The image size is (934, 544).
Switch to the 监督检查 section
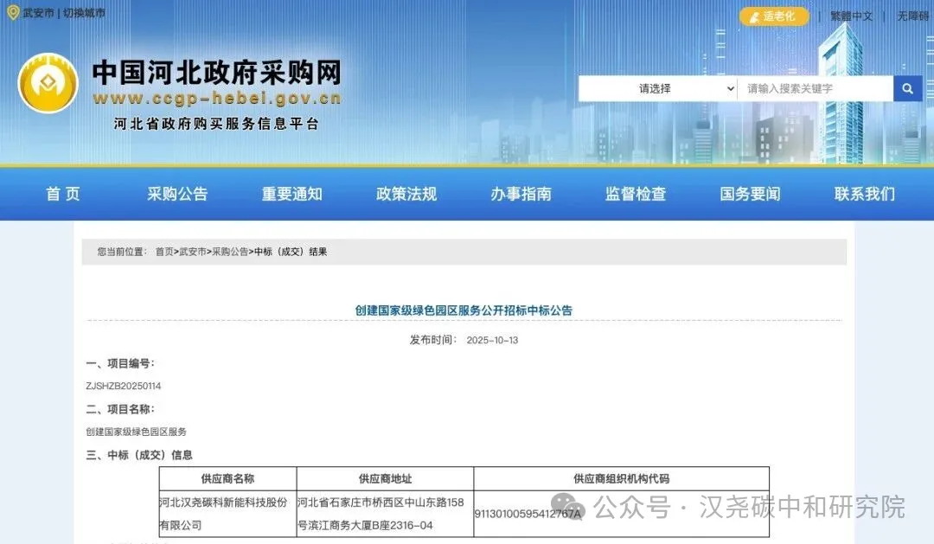pos(634,194)
